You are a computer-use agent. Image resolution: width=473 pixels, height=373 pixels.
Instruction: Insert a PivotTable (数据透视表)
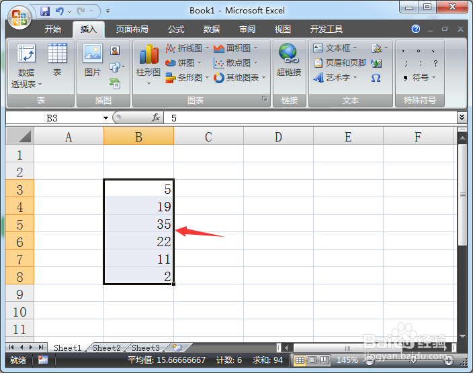(26, 66)
